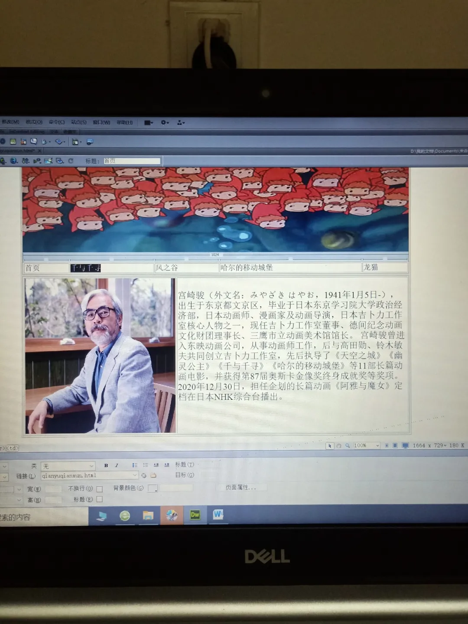
Task: Open the Word icon on taskbar
Action: coord(218,515)
